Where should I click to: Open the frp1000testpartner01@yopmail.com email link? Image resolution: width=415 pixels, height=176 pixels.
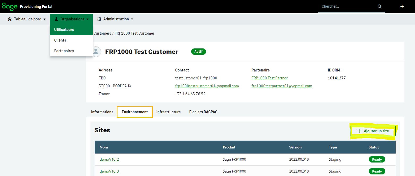(282, 86)
